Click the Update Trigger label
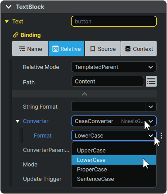Viewport: 167px width, 194px height. (x=42, y=179)
